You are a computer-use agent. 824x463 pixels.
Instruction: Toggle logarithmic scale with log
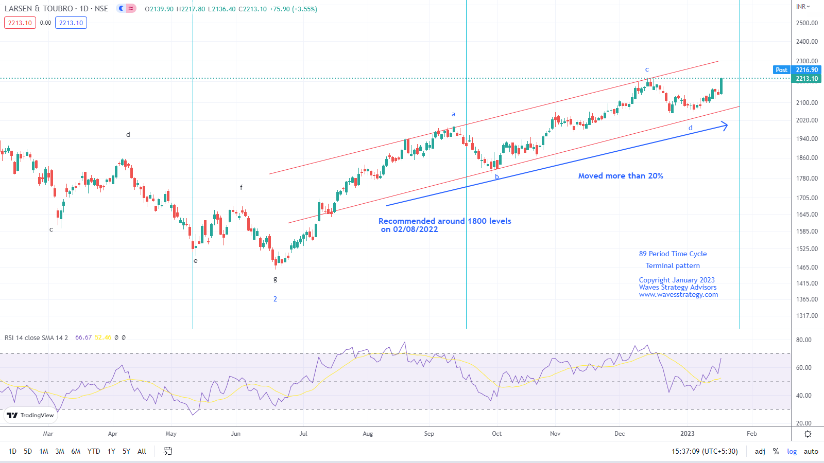[792, 451]
